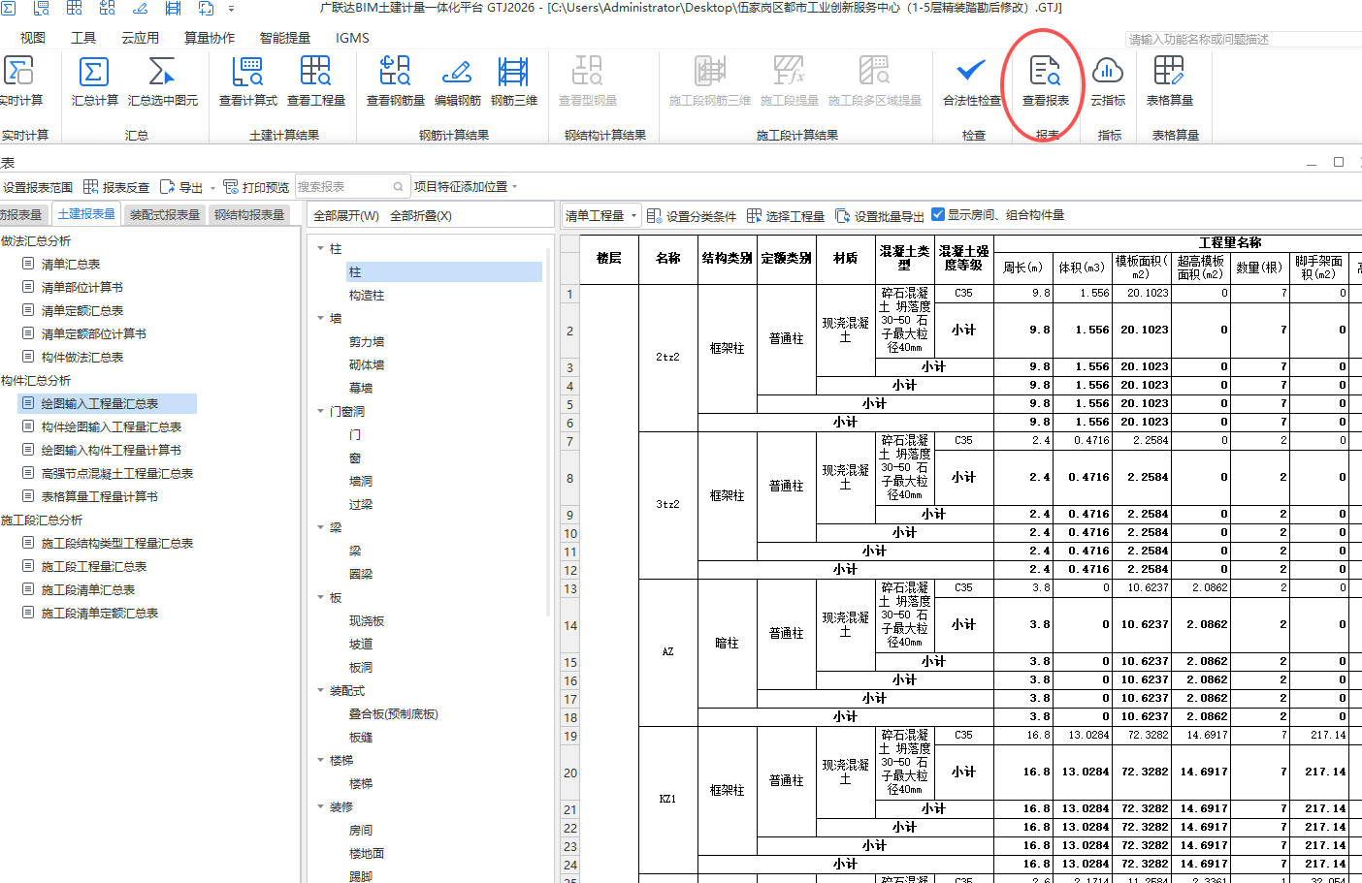Click 报表反查 toolbar icon
Screen dimensions: 1362x883
[x=116, y=187]
